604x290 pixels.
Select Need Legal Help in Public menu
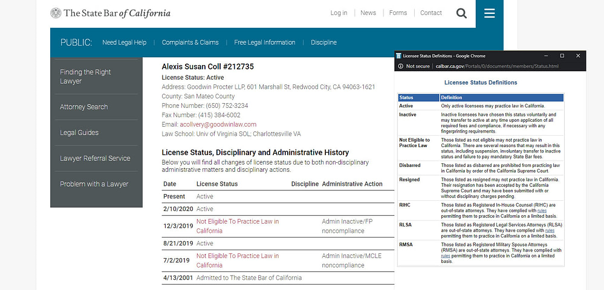[x=124, y=42]
